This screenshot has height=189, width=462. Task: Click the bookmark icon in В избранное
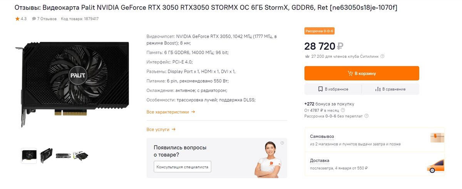pos(320,89)
